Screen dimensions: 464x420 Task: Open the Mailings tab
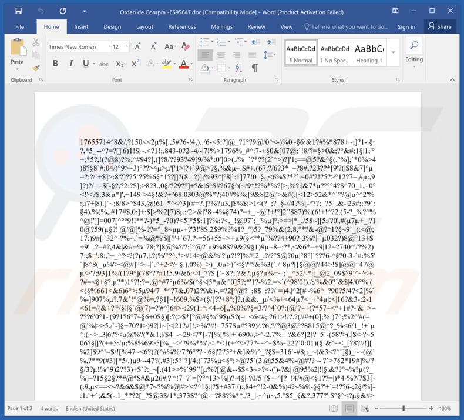point(221,26)
